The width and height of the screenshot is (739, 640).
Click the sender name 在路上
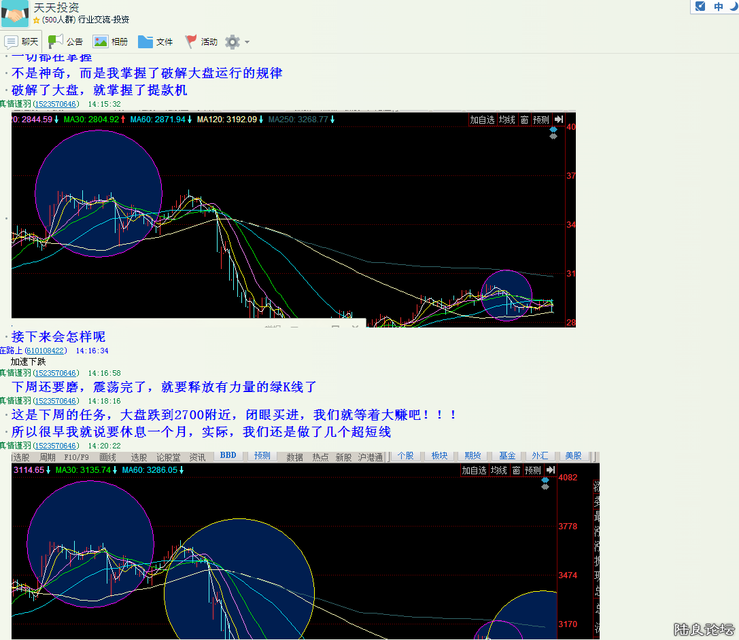click(x=11, y=351)
